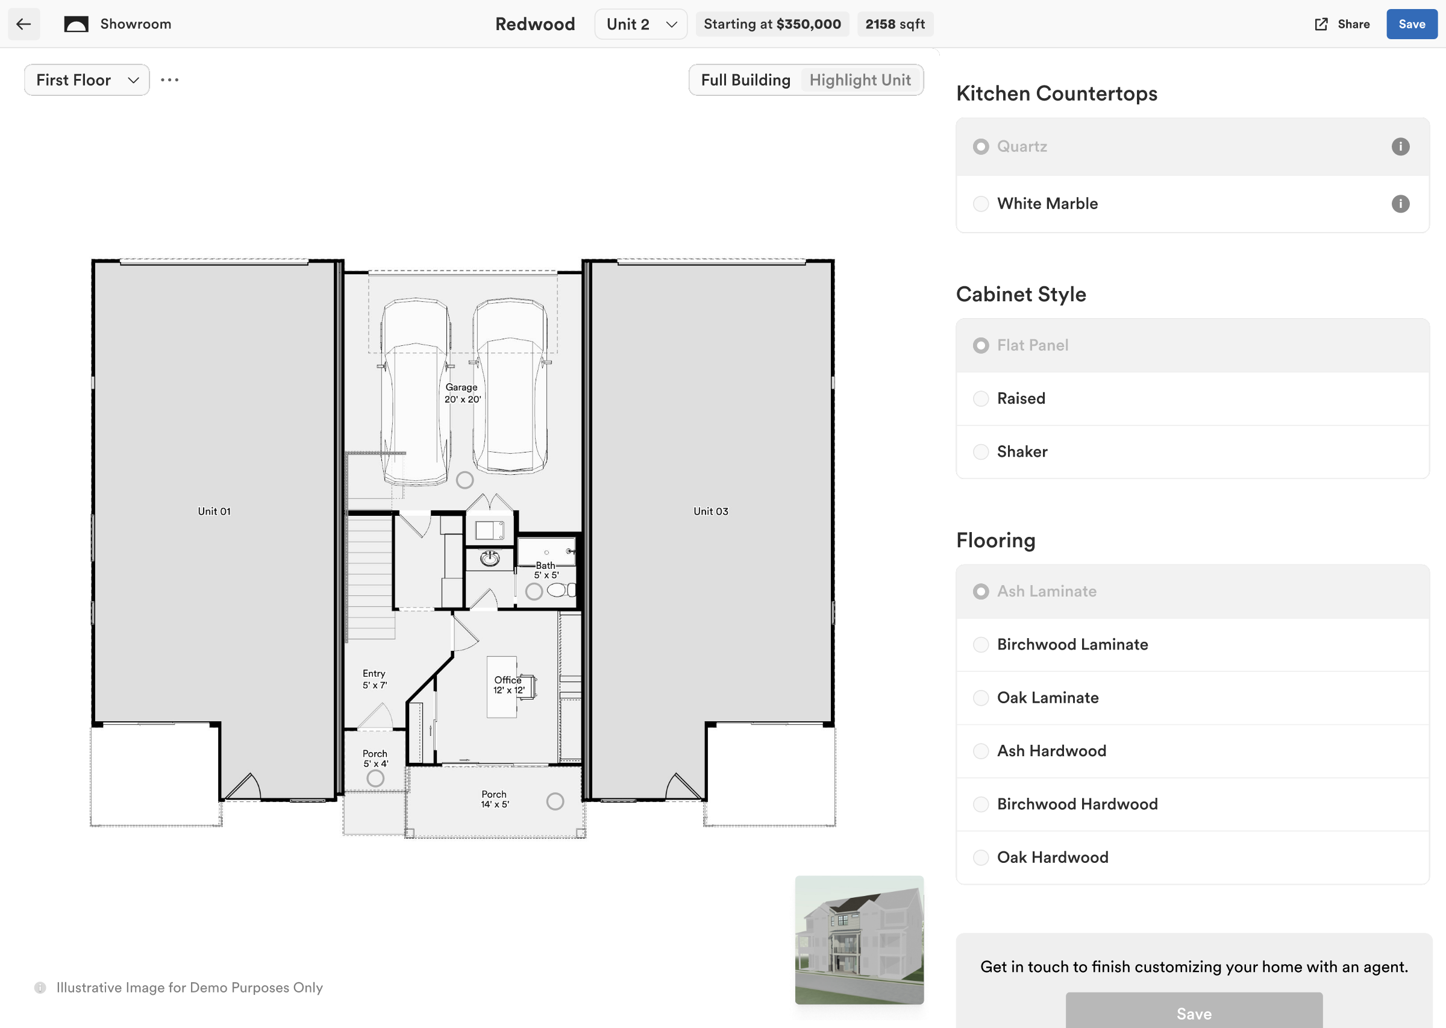Screen dimensions: 1446x1028
Task: Open the Share dialog
Action: point(1341,24)
